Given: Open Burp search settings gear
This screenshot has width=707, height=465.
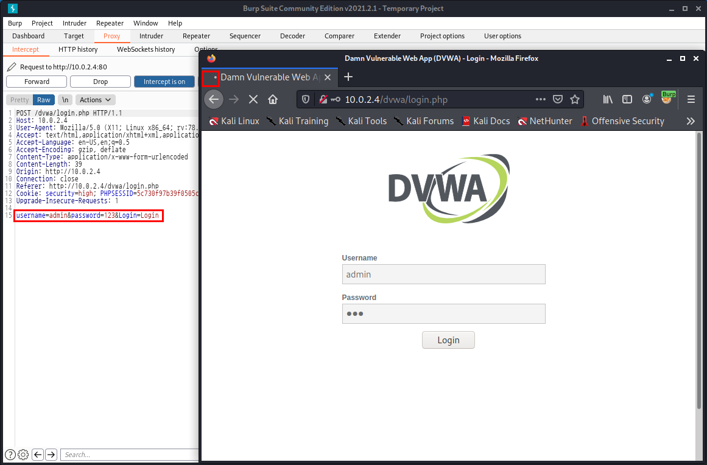Looking at the screenshot, I should pos(24,455).
